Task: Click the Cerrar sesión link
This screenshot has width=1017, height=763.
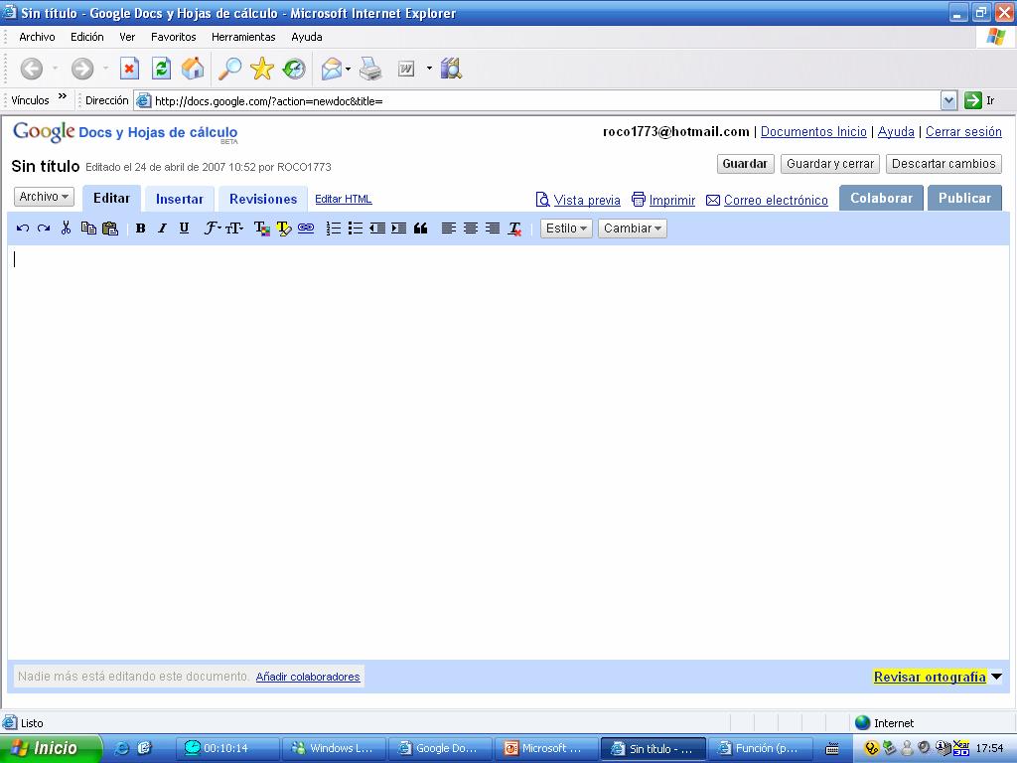Action: tap(963, 132)
